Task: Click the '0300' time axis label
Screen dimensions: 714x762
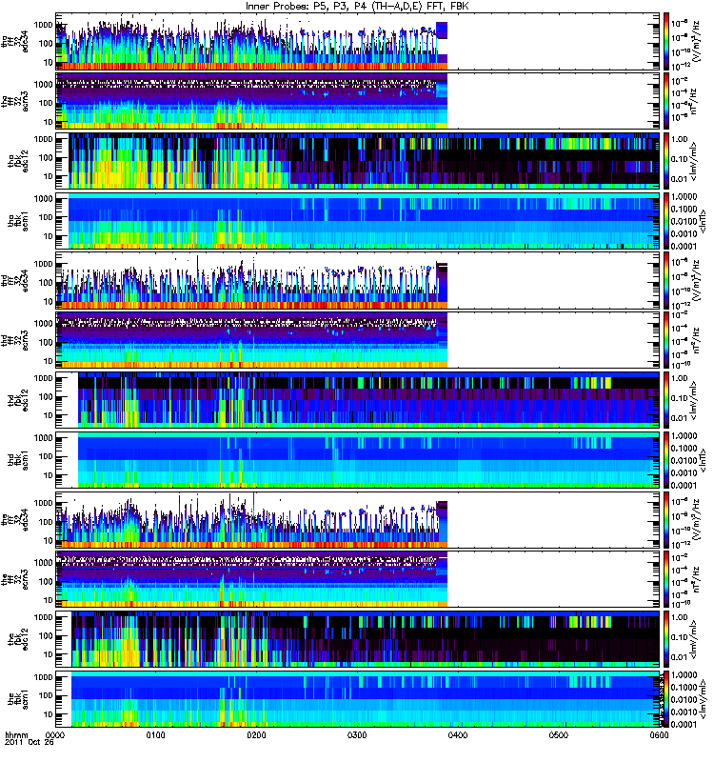Action: coord(357,735)
